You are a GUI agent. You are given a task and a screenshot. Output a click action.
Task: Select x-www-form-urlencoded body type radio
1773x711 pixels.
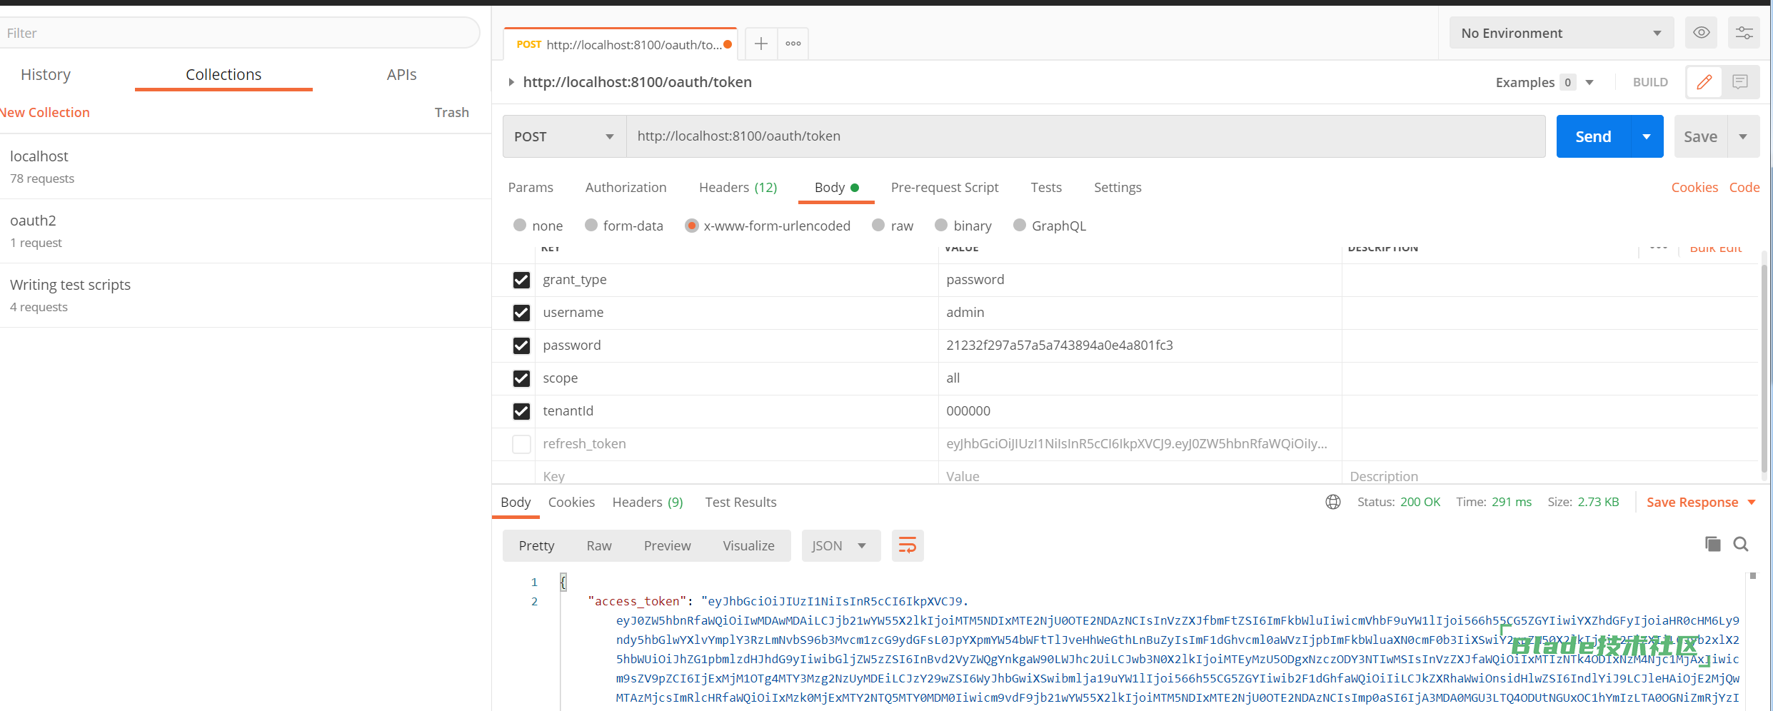[x=691, y=225]
